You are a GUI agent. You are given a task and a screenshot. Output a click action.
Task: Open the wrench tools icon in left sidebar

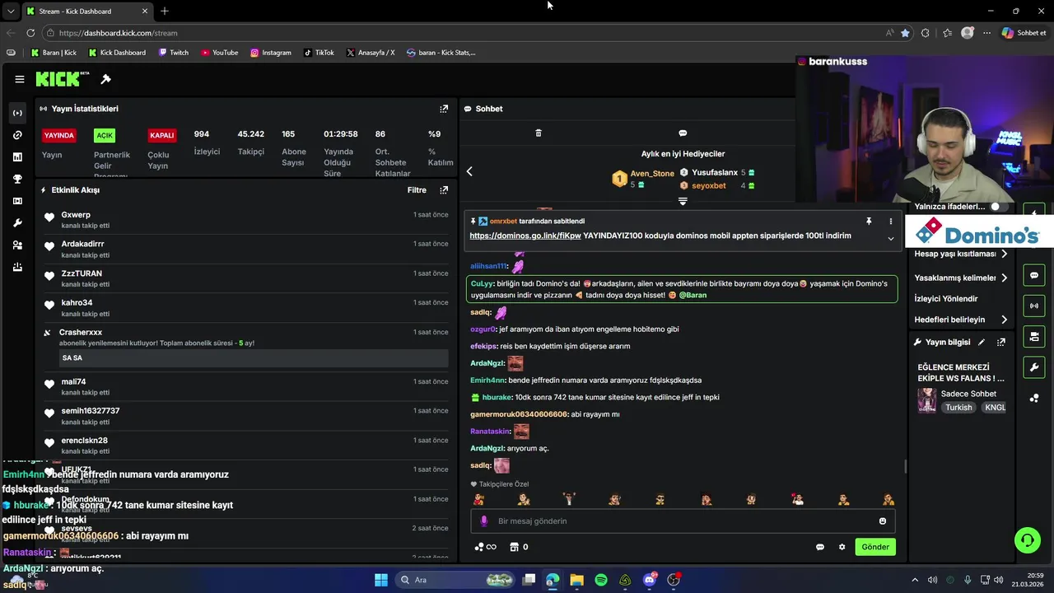[17, 223]
